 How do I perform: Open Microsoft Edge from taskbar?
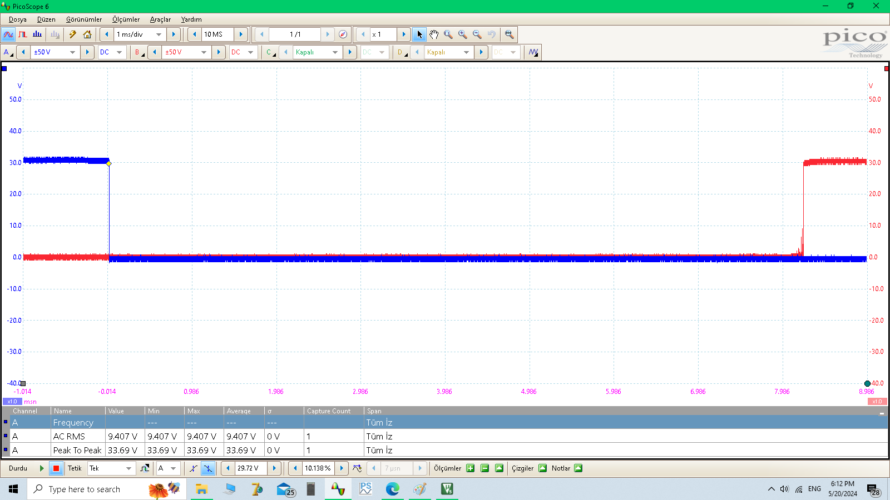pos(393,489)
